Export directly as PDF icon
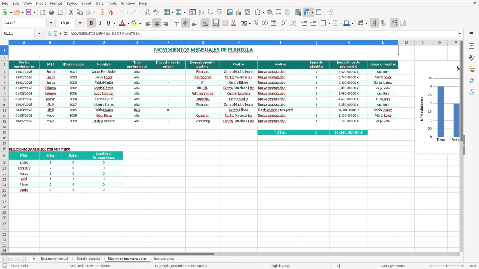This screenshot has height=269, width=479. click(43, 12)
